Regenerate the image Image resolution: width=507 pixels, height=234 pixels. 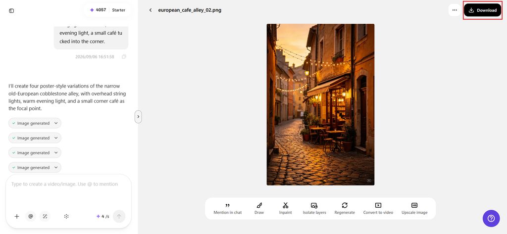pos(345,208)
